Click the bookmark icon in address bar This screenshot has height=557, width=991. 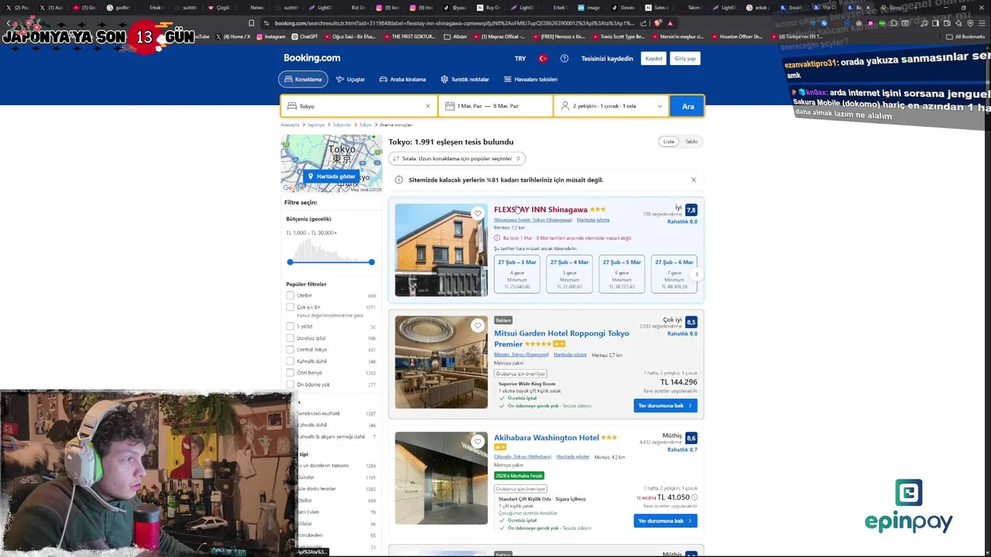251,23
